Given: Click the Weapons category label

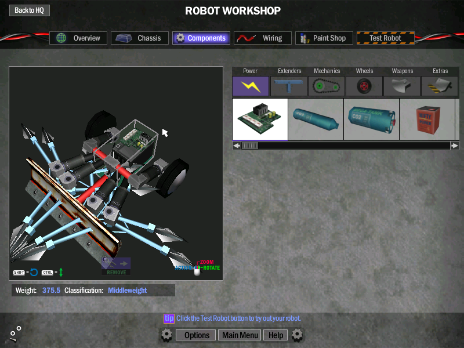Looking at the screenshot, I should [403, 71].
